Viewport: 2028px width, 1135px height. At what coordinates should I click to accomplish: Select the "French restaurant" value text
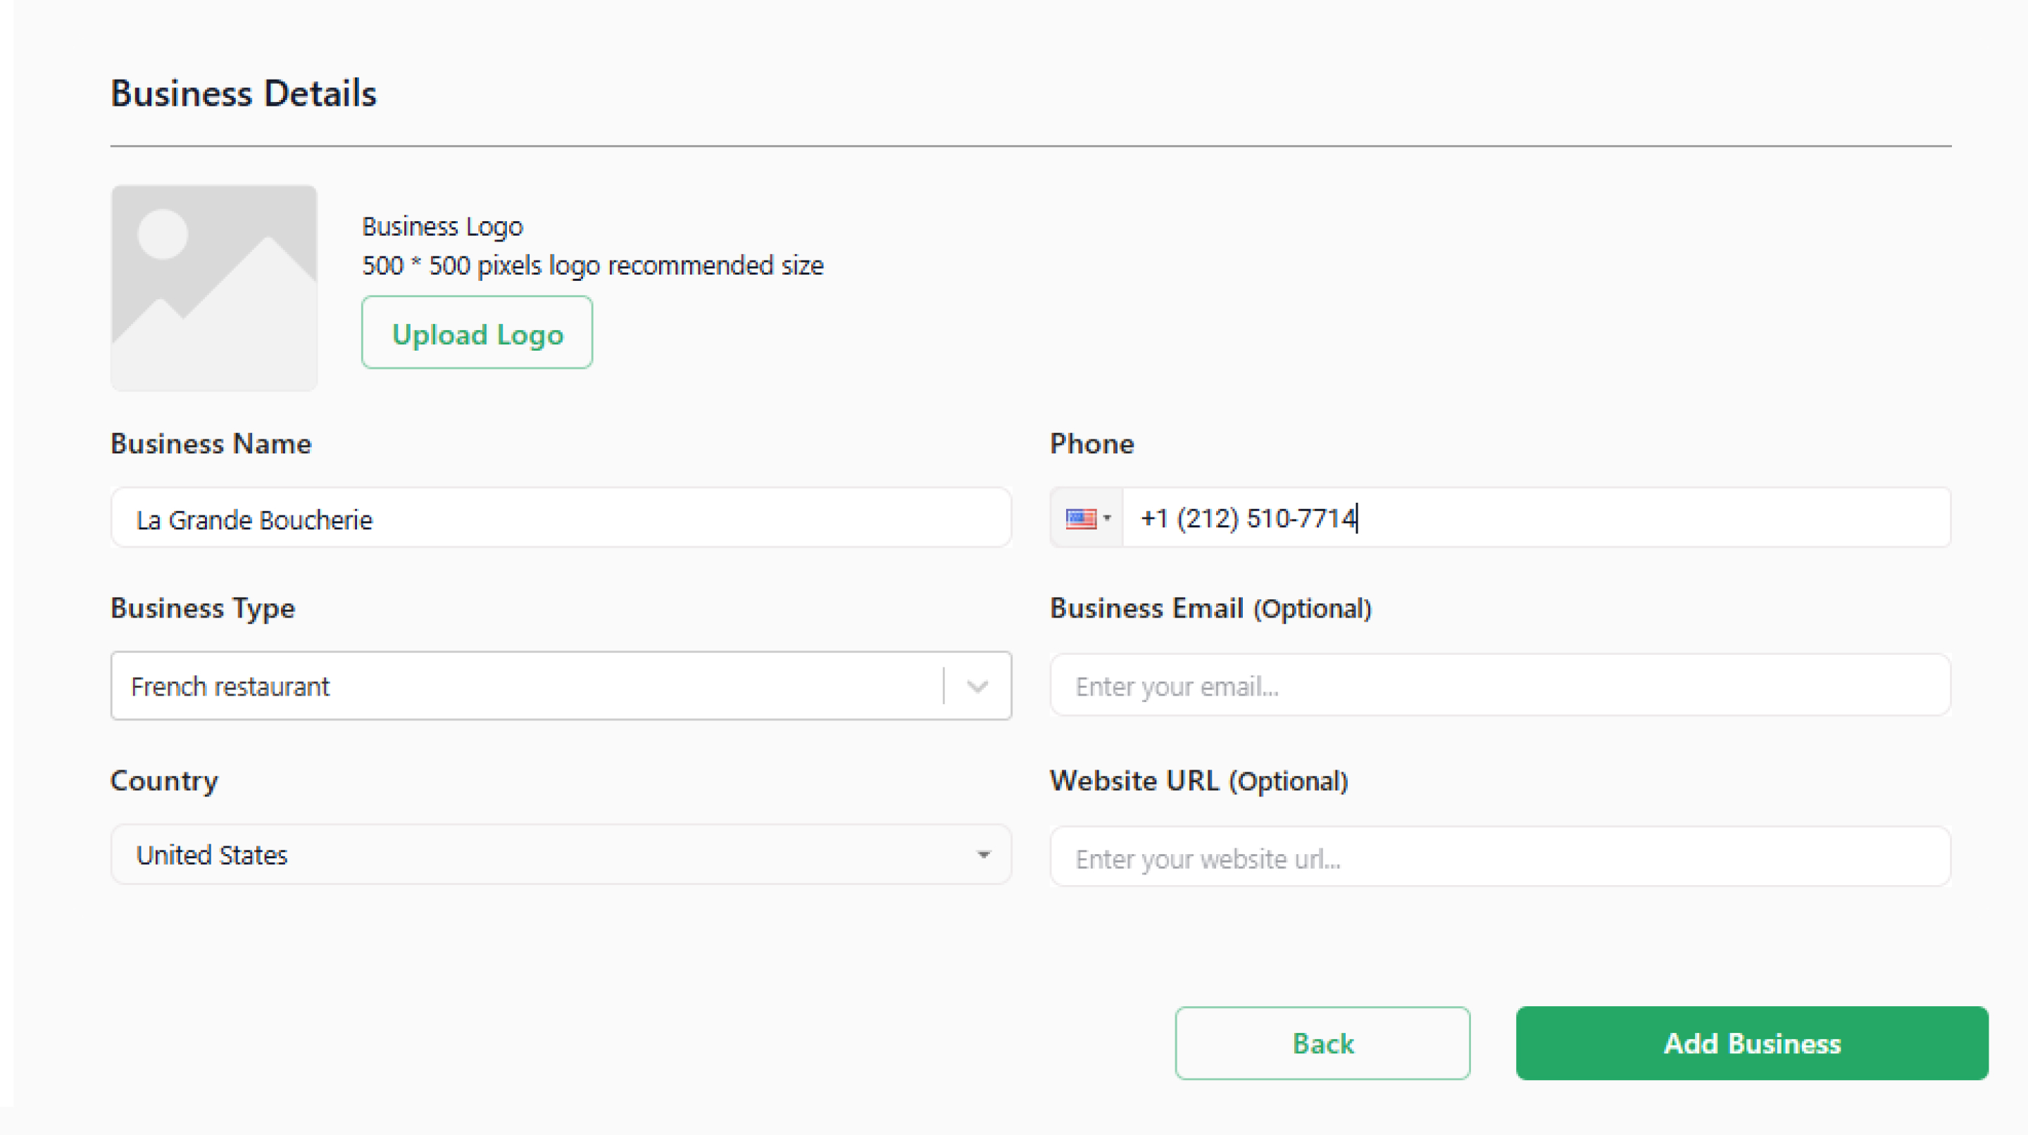click(x=231, y=687)
